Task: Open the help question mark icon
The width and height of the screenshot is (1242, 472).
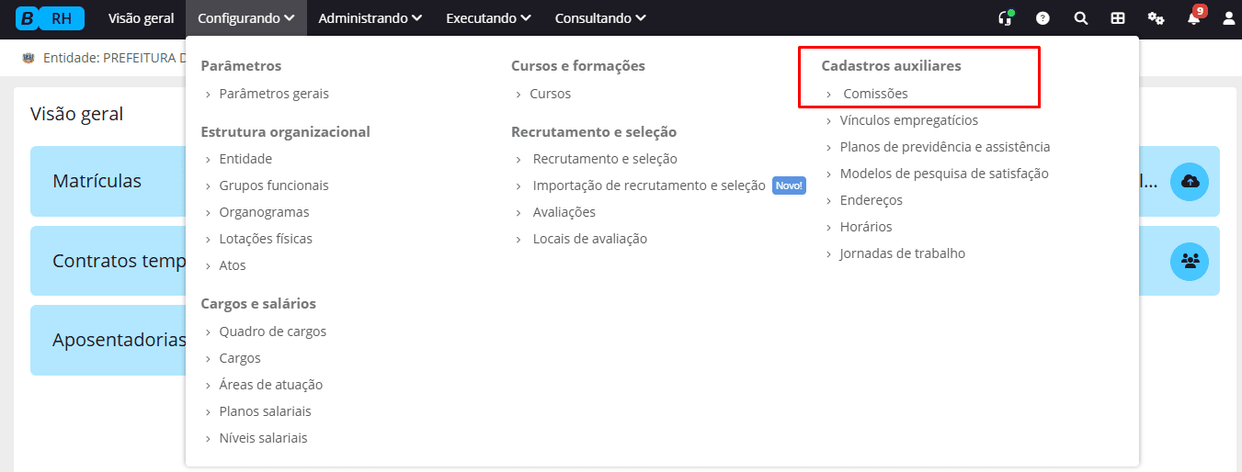Action: 1043,17
